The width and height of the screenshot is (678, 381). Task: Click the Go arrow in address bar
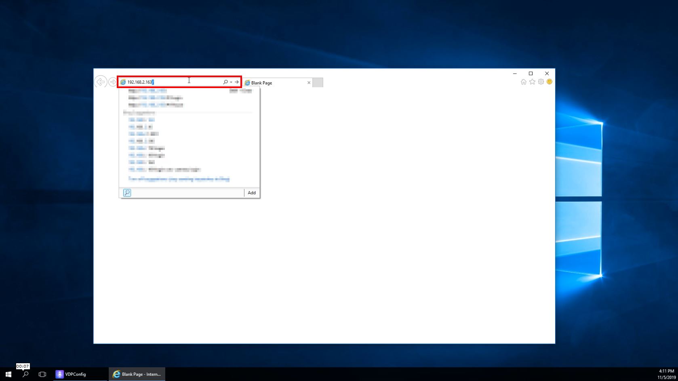(x=237, y=82)
